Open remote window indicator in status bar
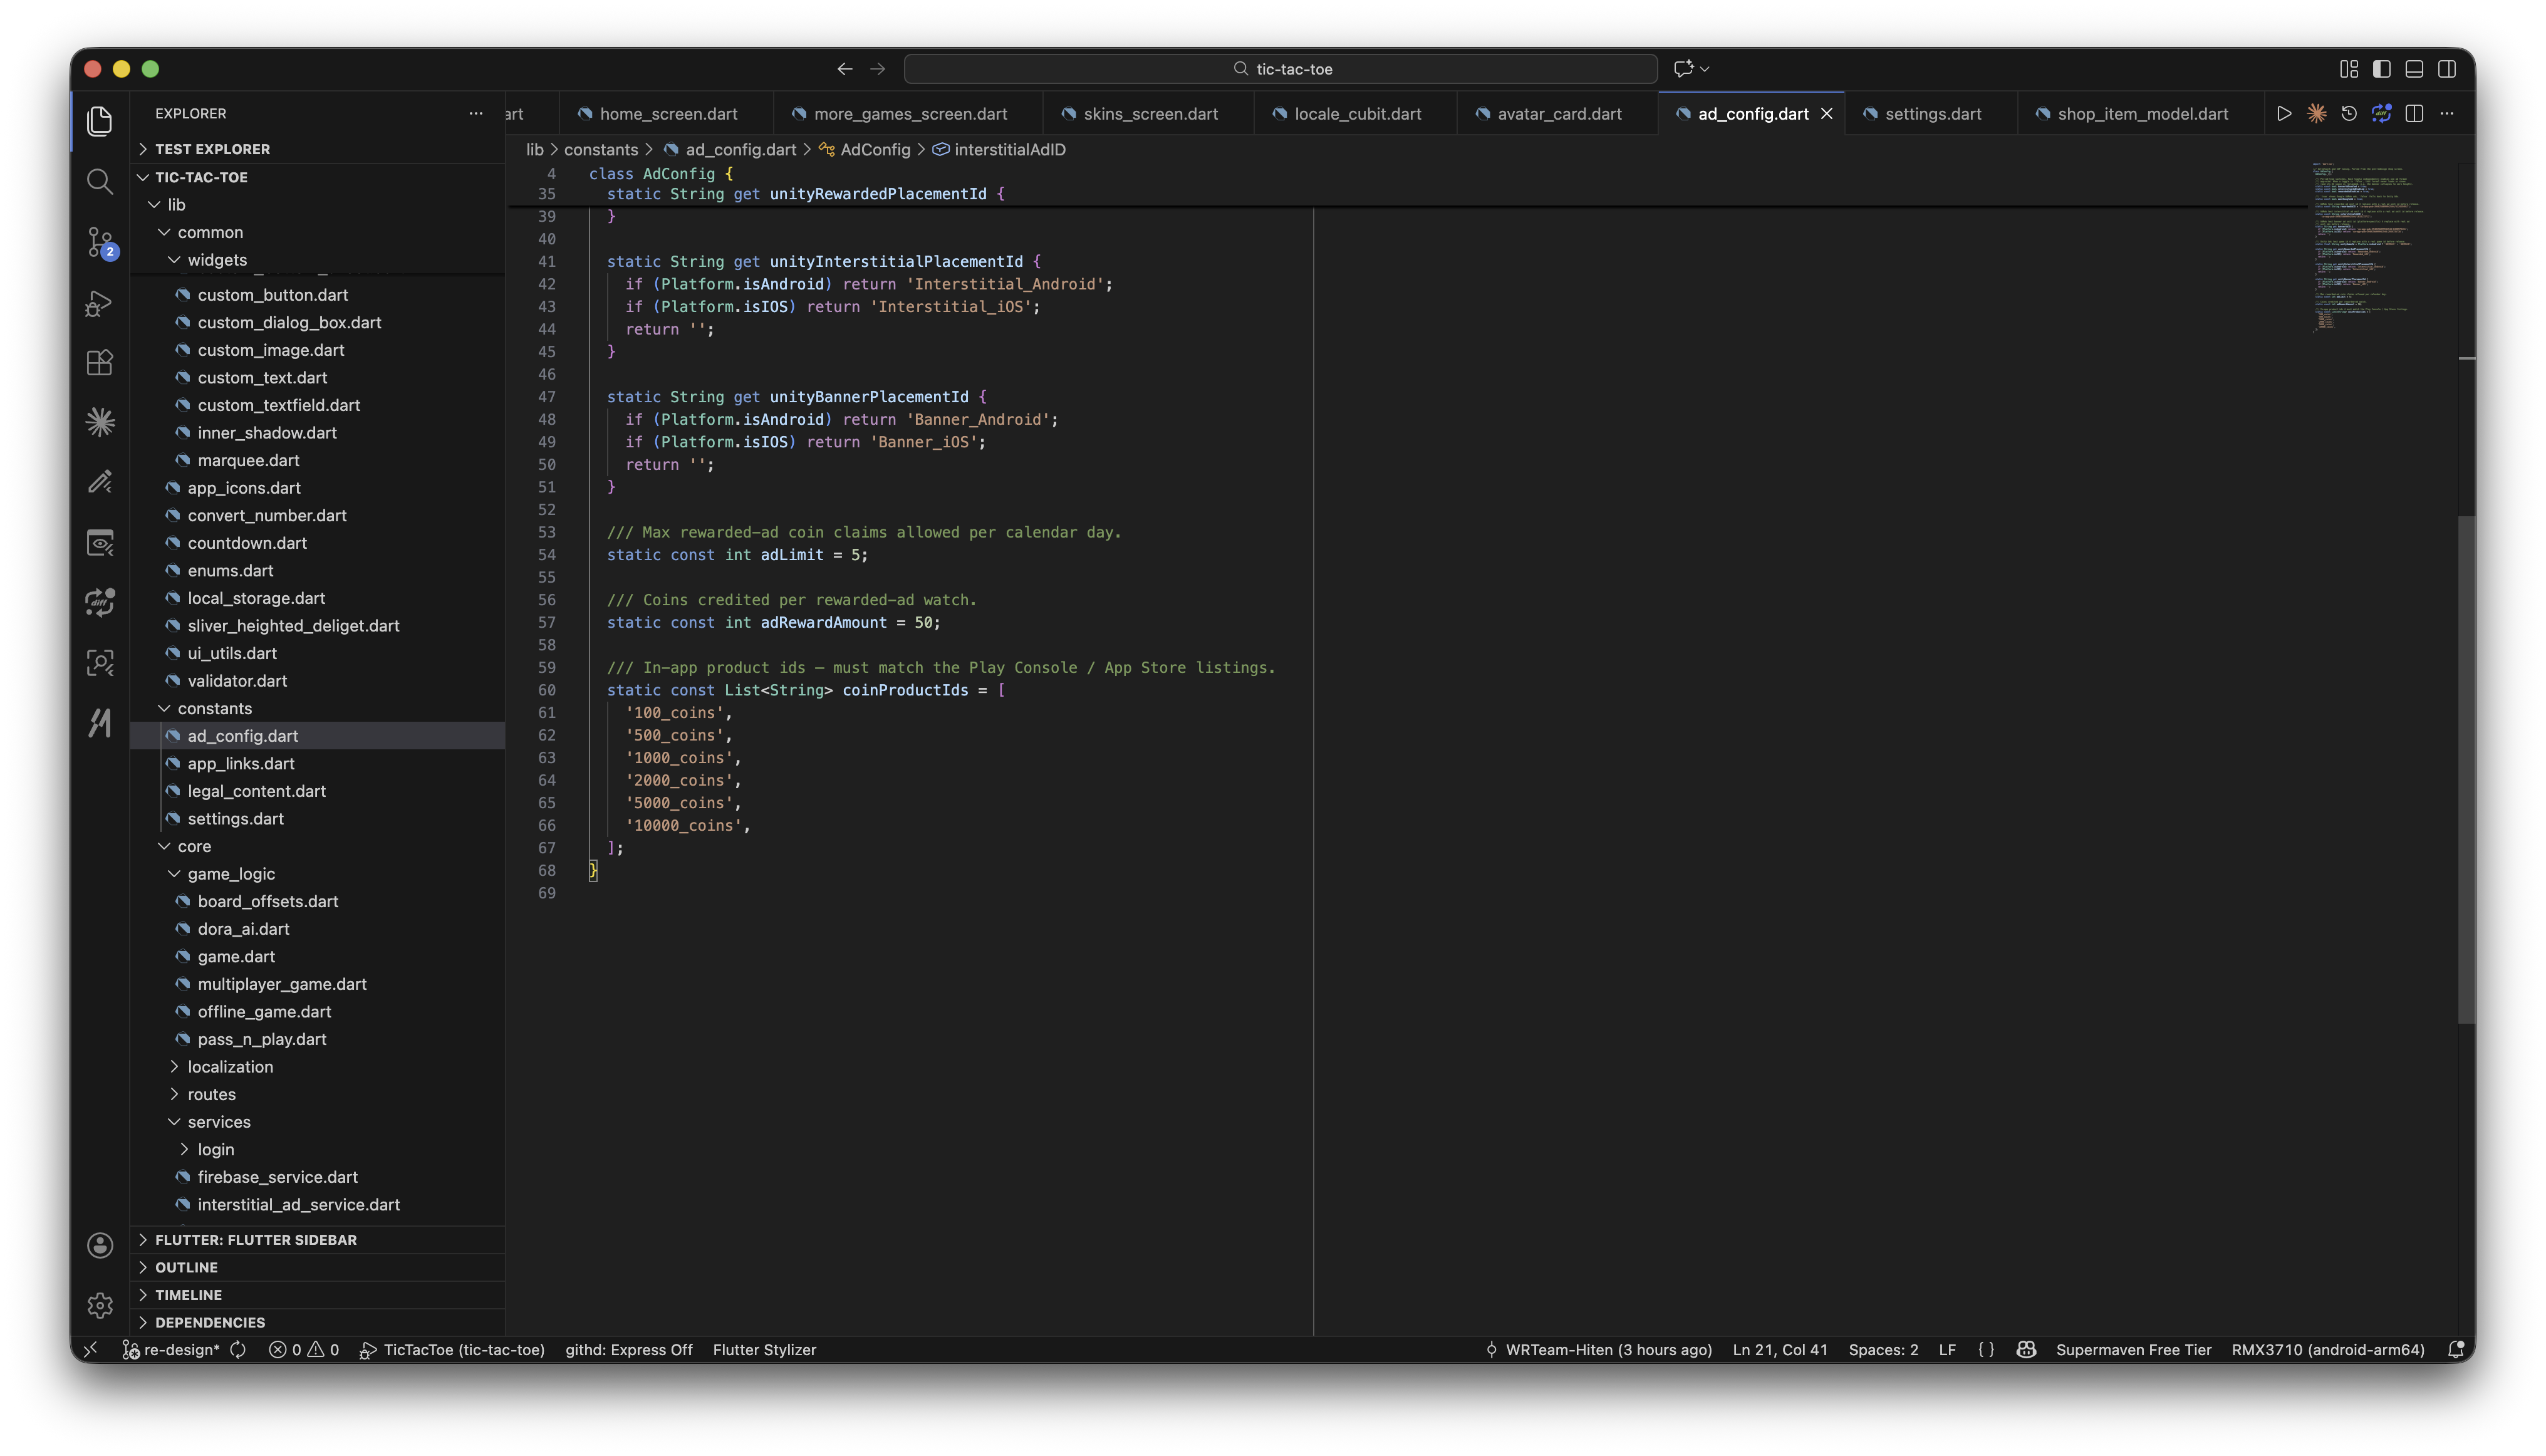Viewport: 2546px width, 1456px height. (91, 1350)
